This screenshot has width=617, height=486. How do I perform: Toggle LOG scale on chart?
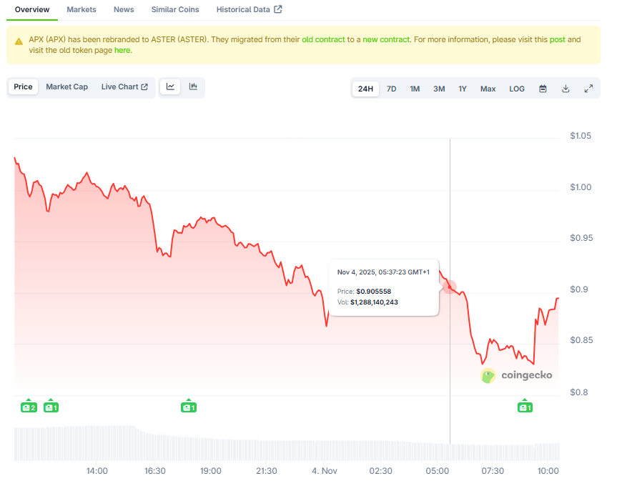(516, 89)
